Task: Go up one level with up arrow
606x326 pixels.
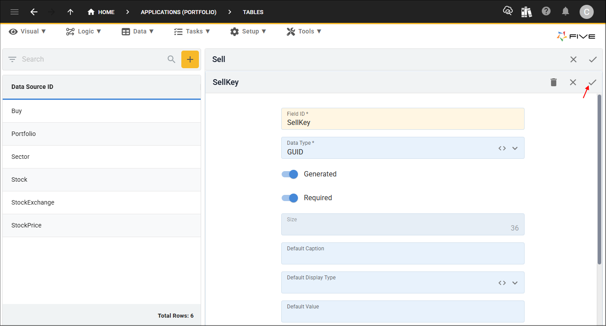Action: tap(70, 12)
